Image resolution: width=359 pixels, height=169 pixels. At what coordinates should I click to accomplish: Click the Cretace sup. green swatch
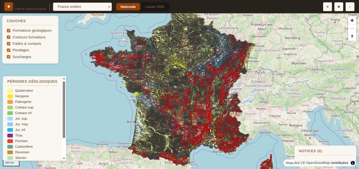coord(10,108)
